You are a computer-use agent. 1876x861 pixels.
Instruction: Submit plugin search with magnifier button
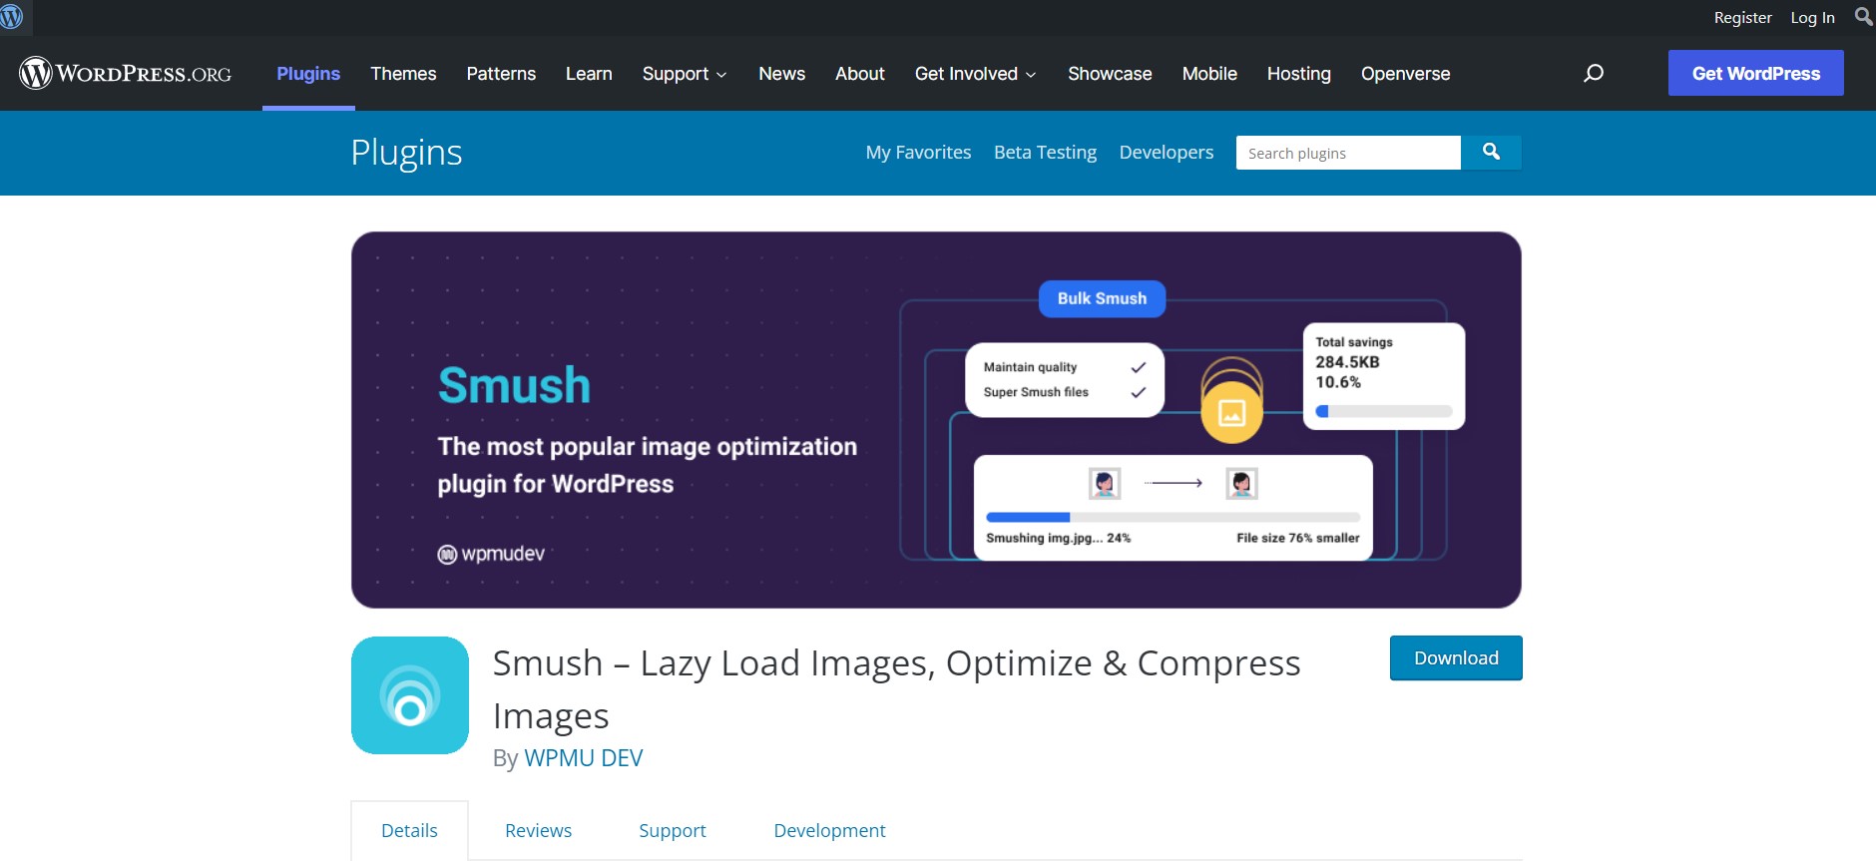tap(1491, 153)
